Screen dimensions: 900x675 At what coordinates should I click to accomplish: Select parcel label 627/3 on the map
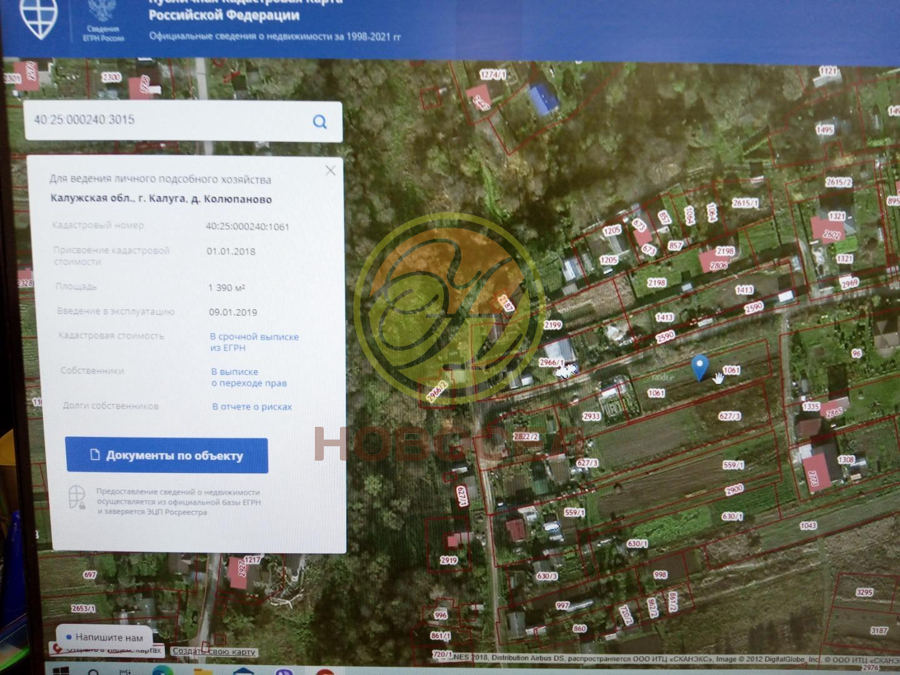(x=729, y=416)
